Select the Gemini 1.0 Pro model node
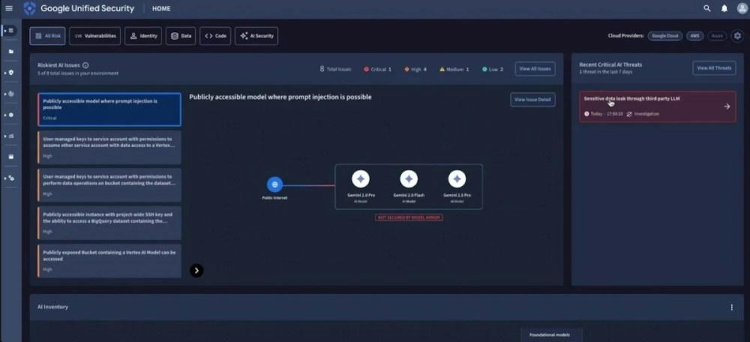This screenshot has width=750, height=342. tap(361, 179)
